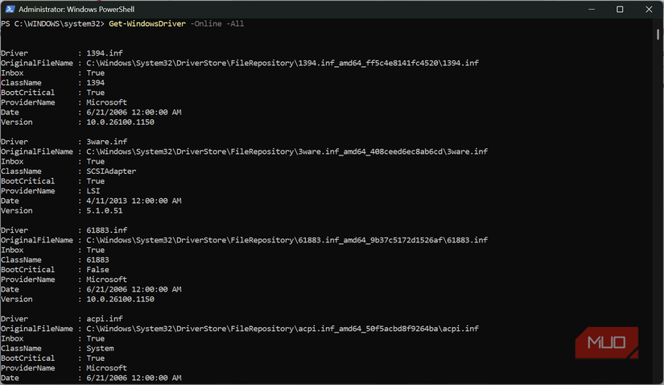Close the PowerShell window
Image resolution: width=664 pixels, height=385 pixels.
pyautogui.click(x=649, y=9)
